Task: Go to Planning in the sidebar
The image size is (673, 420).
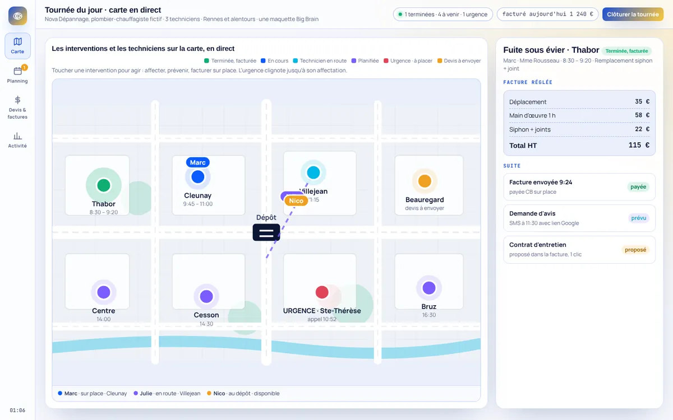Action: 17,74
